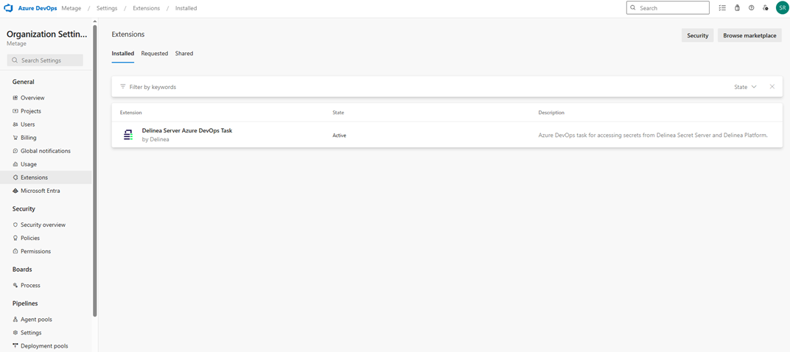The image size is (790, 352).
Task: Open the Help question mark icon
Action: [751, 8]
